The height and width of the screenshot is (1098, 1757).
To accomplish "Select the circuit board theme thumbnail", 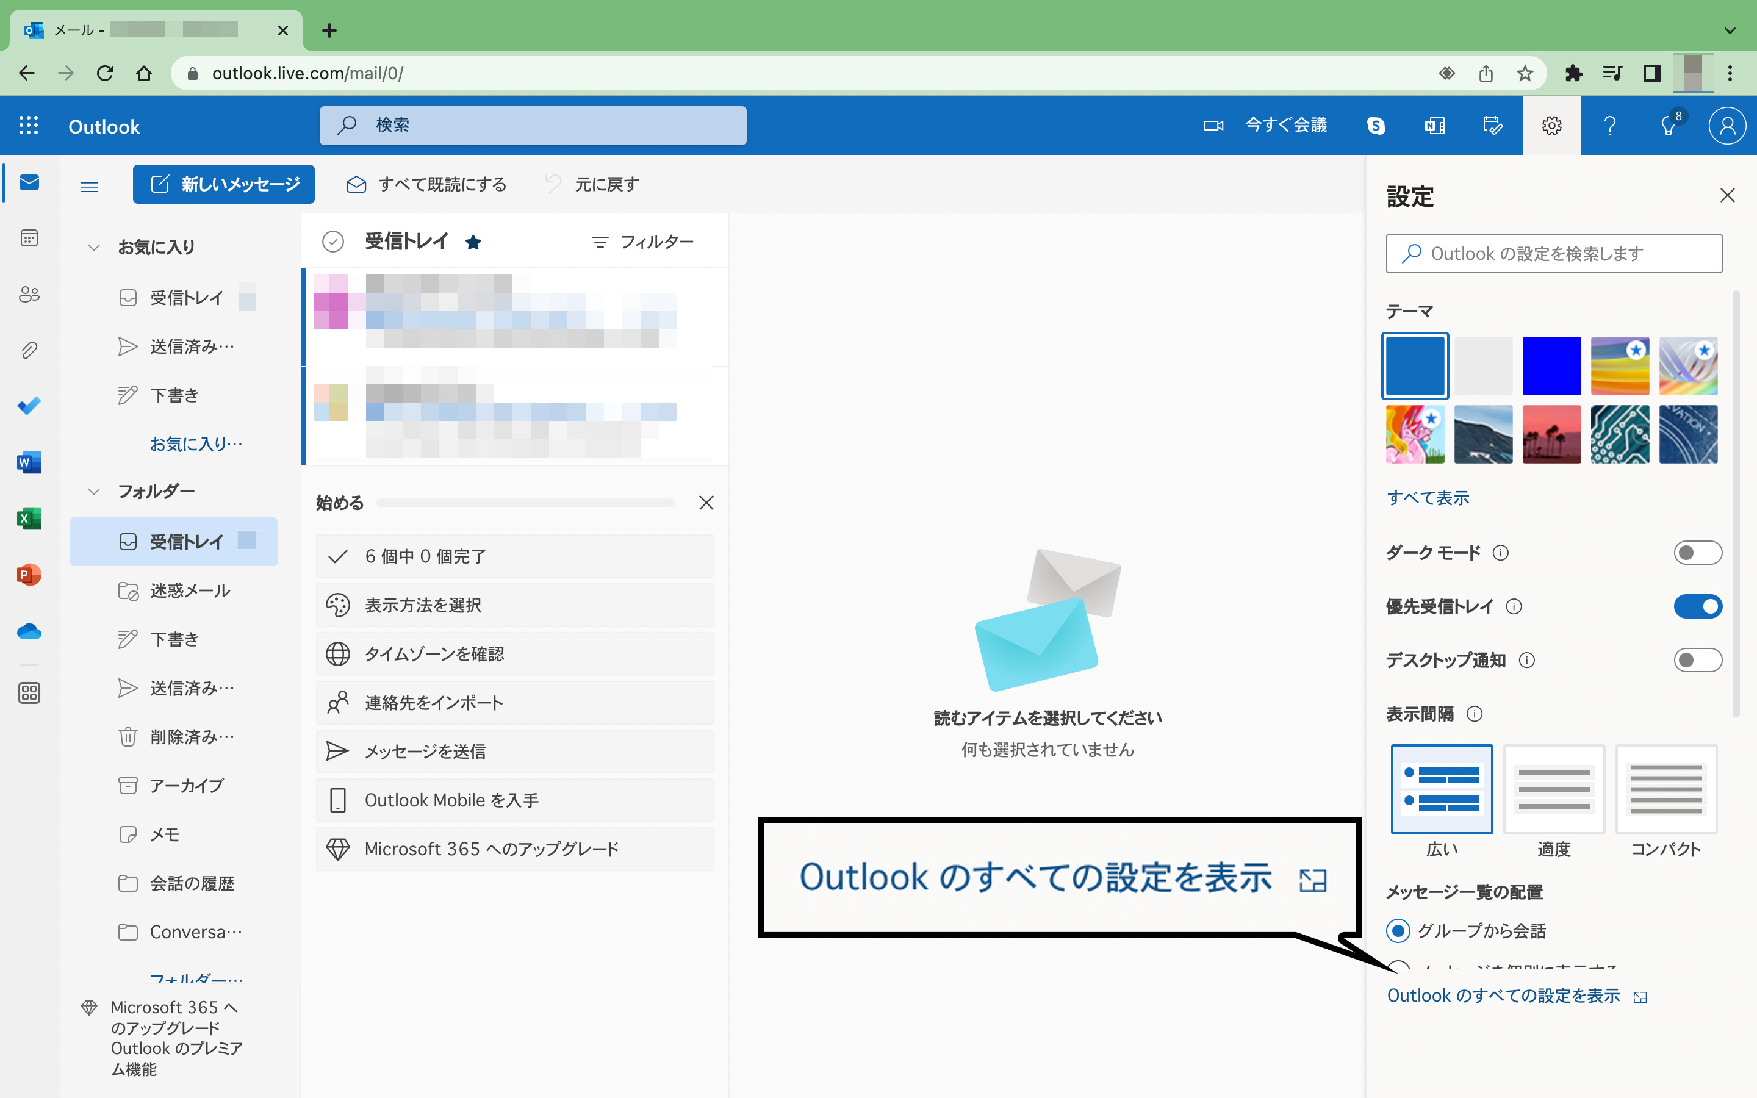I will pos(1620,434).
